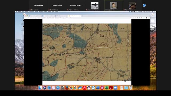
Task: Select Баринов Иван video thumbnail
Action: 132,5
